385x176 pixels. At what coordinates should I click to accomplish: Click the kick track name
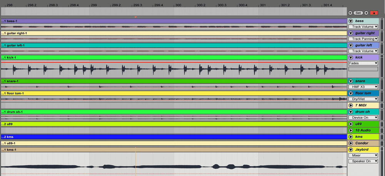pos(359,57)
